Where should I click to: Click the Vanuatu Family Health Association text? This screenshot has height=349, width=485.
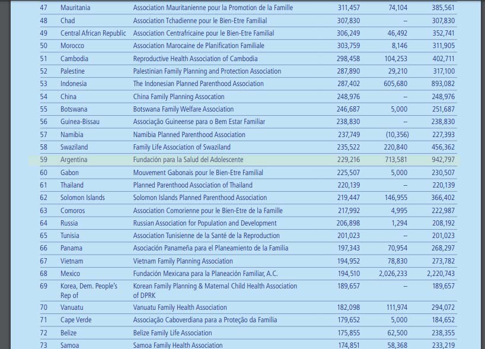tap(180, 307)
